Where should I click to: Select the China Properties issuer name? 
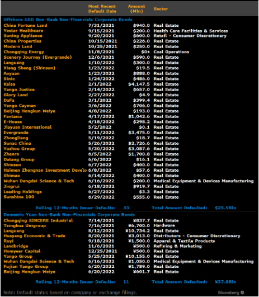coord(22,41)
